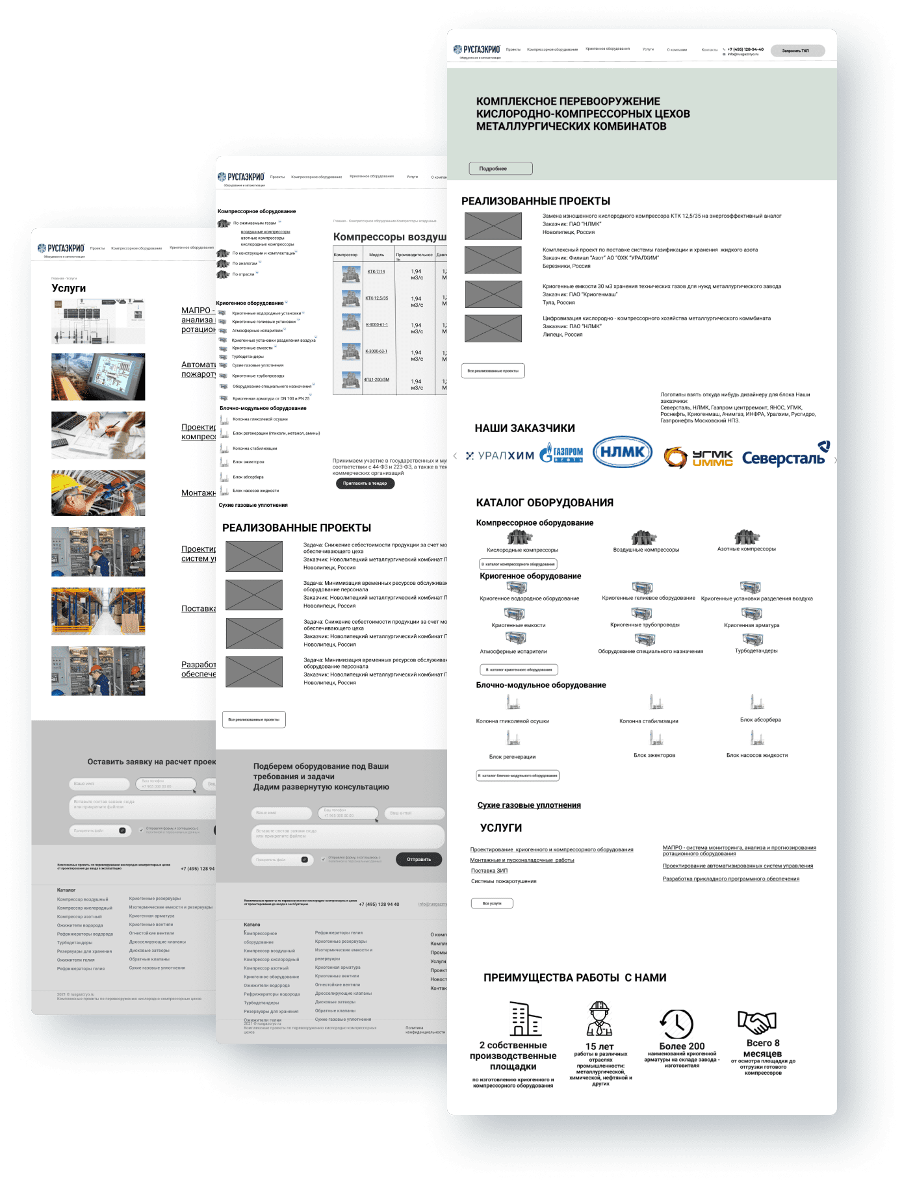The image size is (902, 1182).
Task: Click Все реализованные проекты on the front page
Action: tap(493, 370)
